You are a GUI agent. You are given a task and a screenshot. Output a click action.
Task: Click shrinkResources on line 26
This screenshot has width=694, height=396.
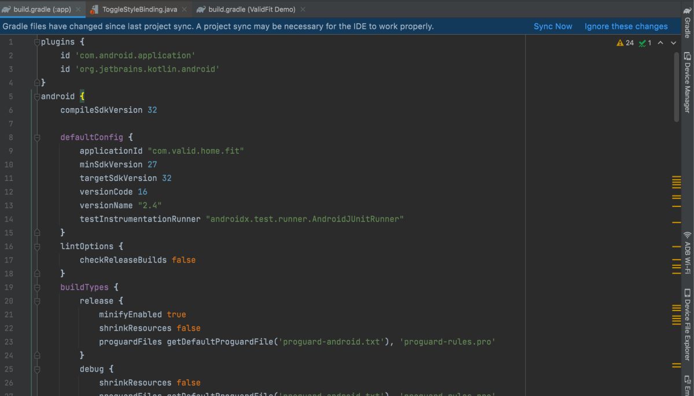point(135,383)
